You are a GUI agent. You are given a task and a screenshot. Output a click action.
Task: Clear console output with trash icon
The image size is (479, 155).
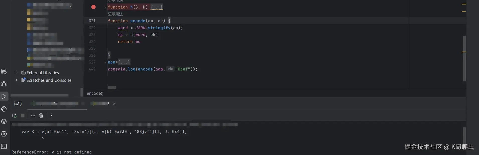[x=41, y=115]
